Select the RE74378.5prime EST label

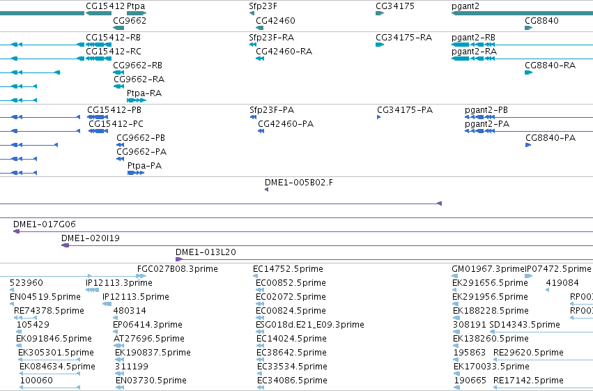pyautogui.click(x=49, y=311)
